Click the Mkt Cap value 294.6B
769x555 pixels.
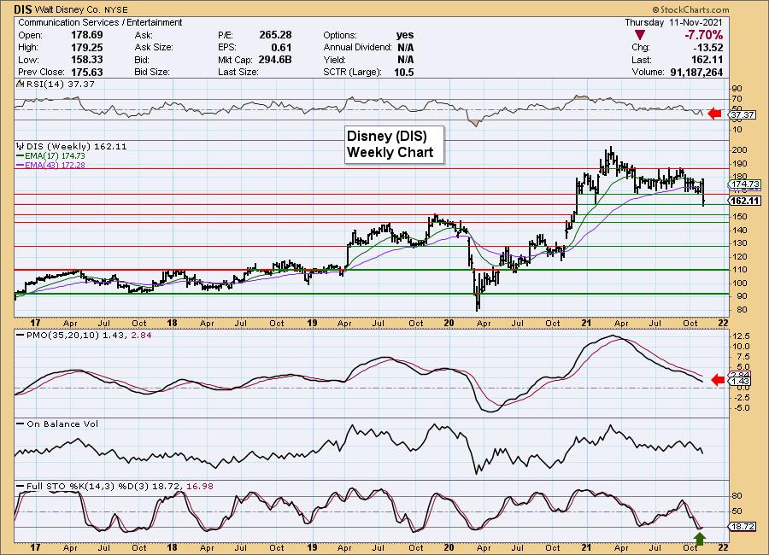(275, 59)
